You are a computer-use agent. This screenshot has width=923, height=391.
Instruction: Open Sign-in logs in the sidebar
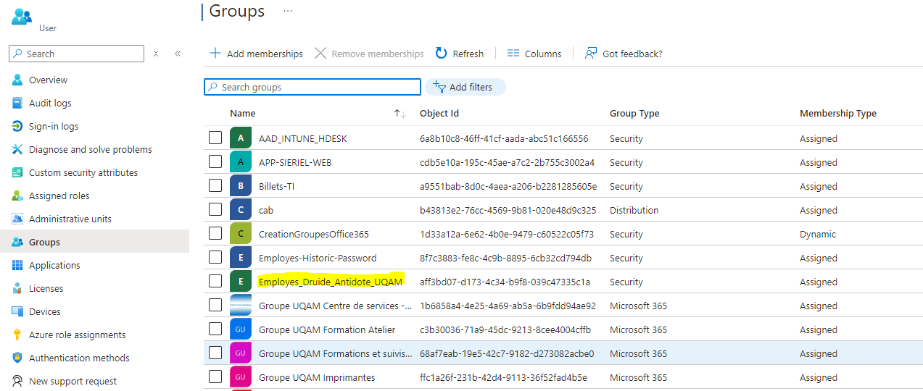tap(54, 127)
